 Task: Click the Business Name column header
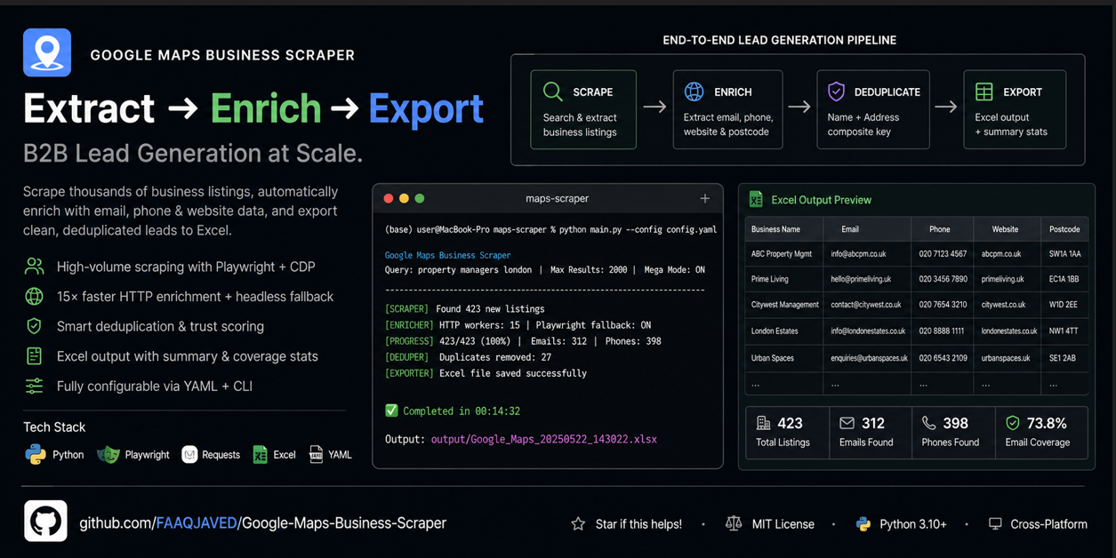775,229
